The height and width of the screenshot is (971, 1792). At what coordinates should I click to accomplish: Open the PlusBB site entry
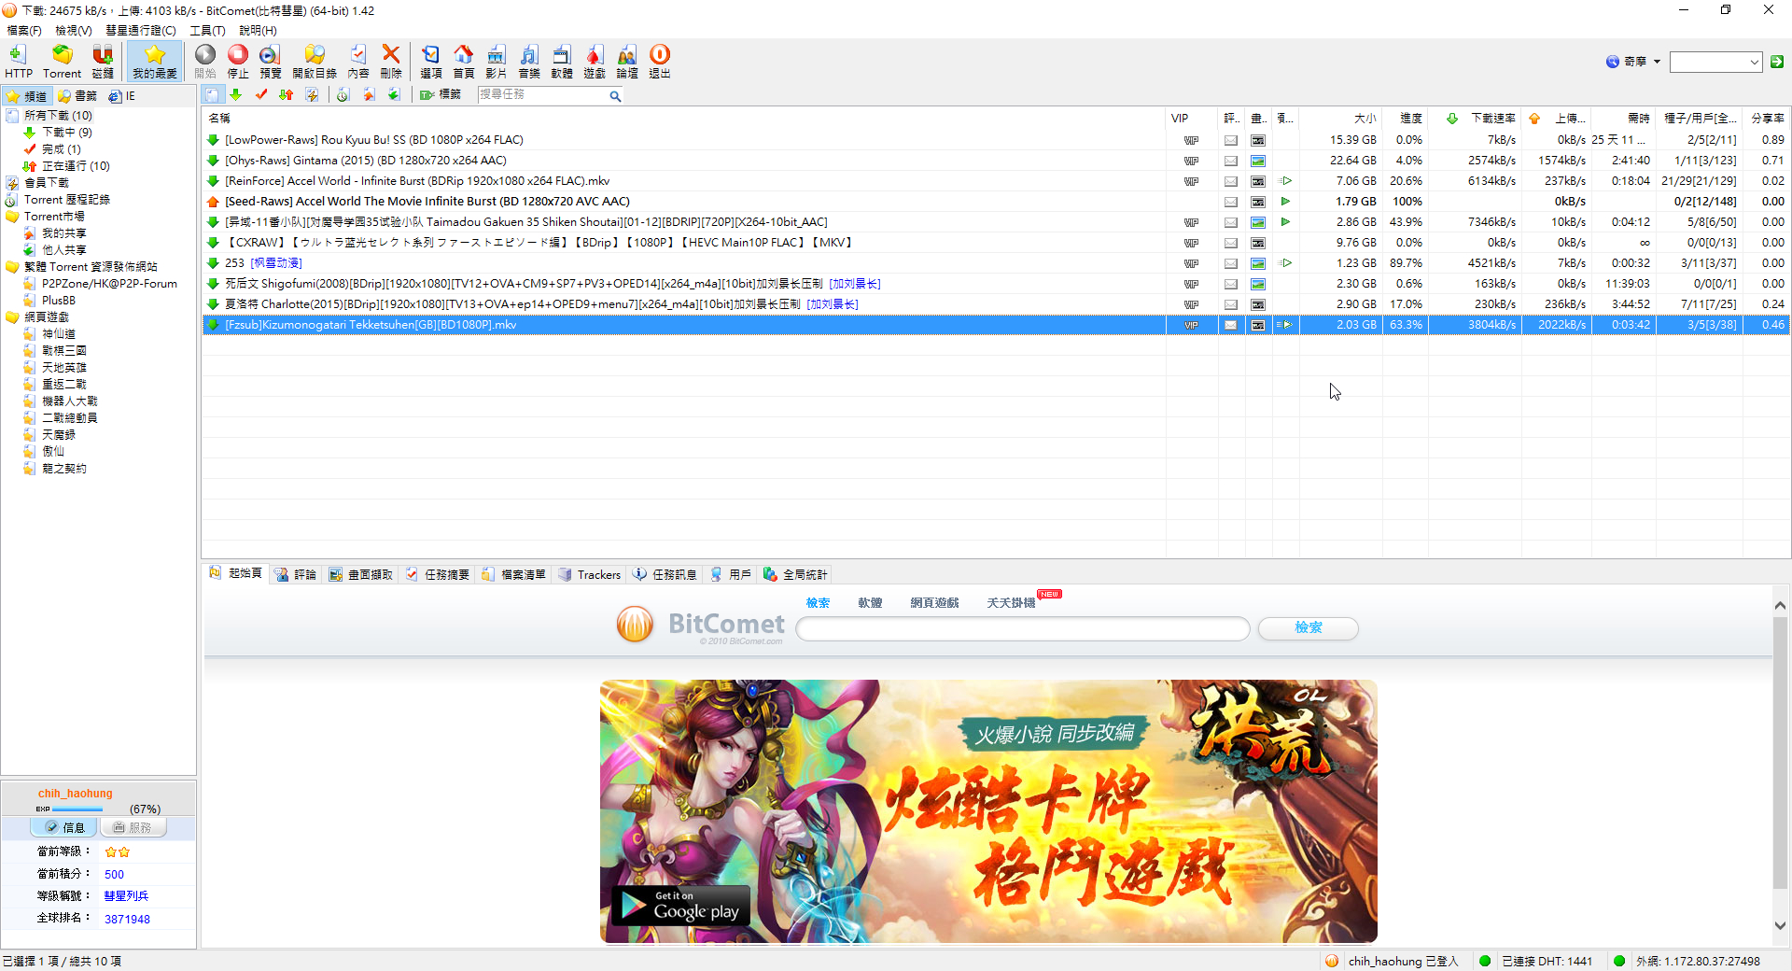point(59,301)
